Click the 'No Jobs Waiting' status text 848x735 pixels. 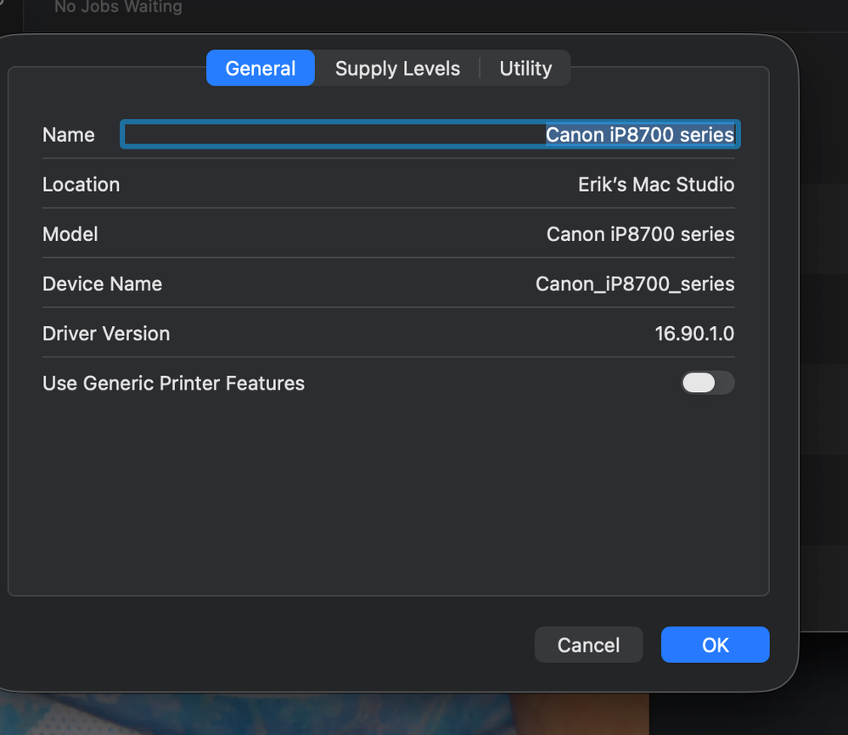(x=119, y=7)
